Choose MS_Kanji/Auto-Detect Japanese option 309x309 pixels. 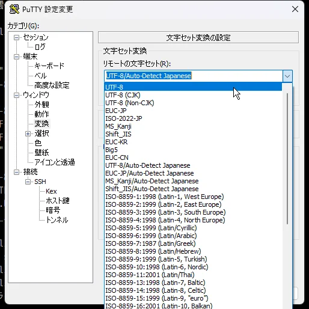pyautogui.click(x=193, y=181)
